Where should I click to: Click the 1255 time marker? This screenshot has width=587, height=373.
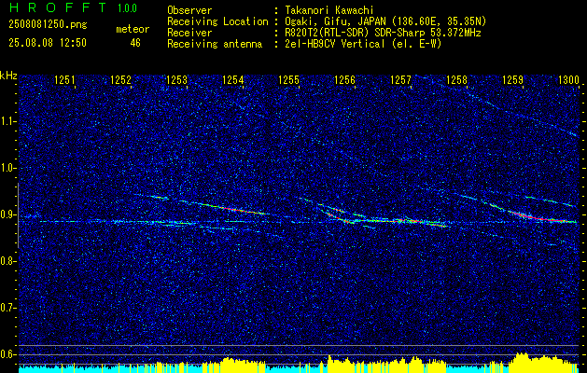(288, 80)
